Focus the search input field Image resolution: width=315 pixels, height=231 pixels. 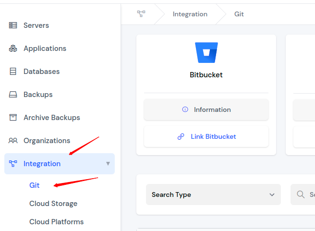303,195
